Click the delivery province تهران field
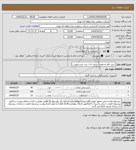The image size is (136, 150). point(97,42)
